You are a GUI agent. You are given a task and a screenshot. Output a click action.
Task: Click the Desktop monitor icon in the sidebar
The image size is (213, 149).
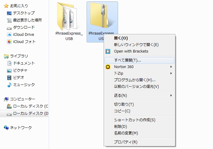coord(9,13)
